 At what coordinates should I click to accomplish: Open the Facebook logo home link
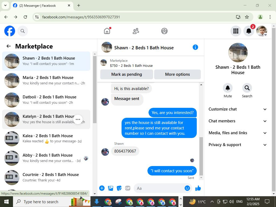click(x=10, y=31)
